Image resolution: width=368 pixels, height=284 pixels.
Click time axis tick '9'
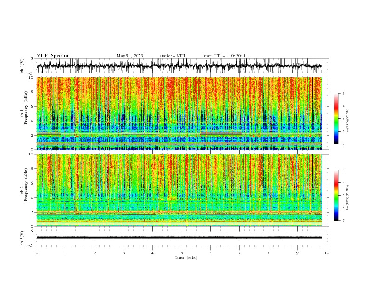pos(297,253)
